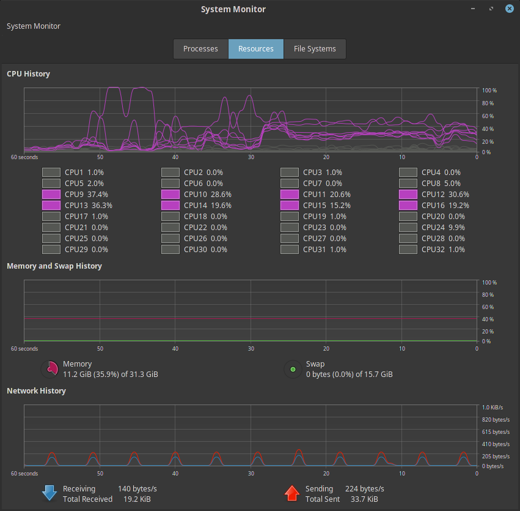Select the CPU20 entry swatch

(x=408, y=216)
